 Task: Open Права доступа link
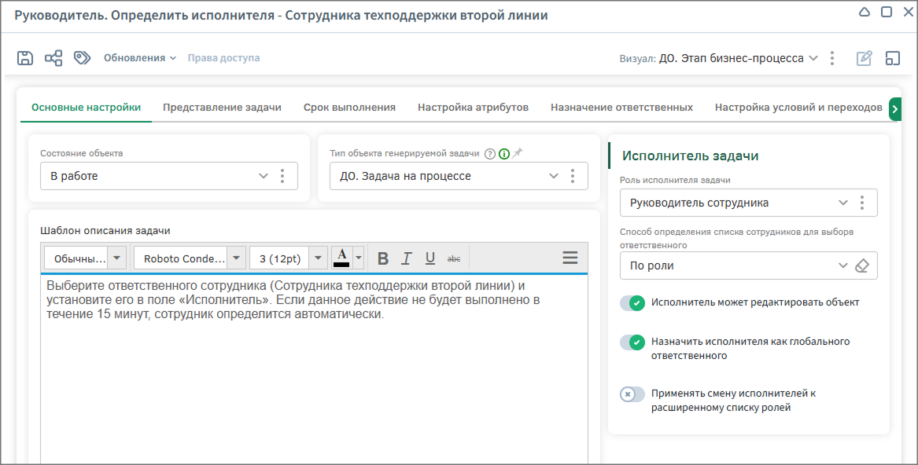223,58
